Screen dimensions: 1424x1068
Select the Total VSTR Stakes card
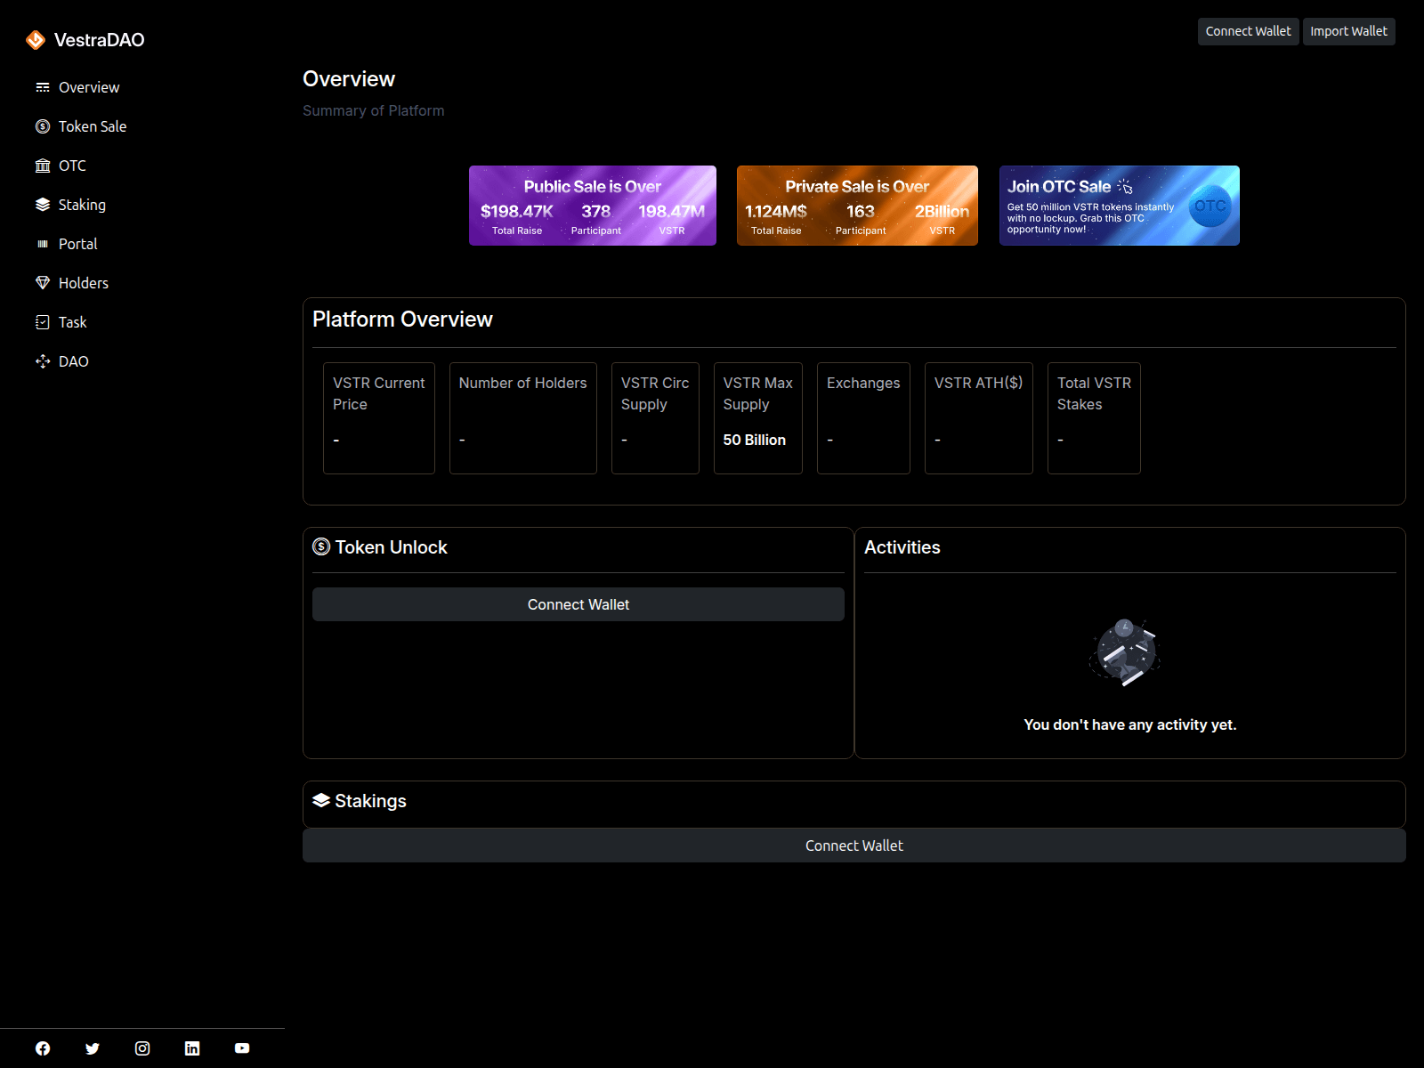tap(1094, 418)
